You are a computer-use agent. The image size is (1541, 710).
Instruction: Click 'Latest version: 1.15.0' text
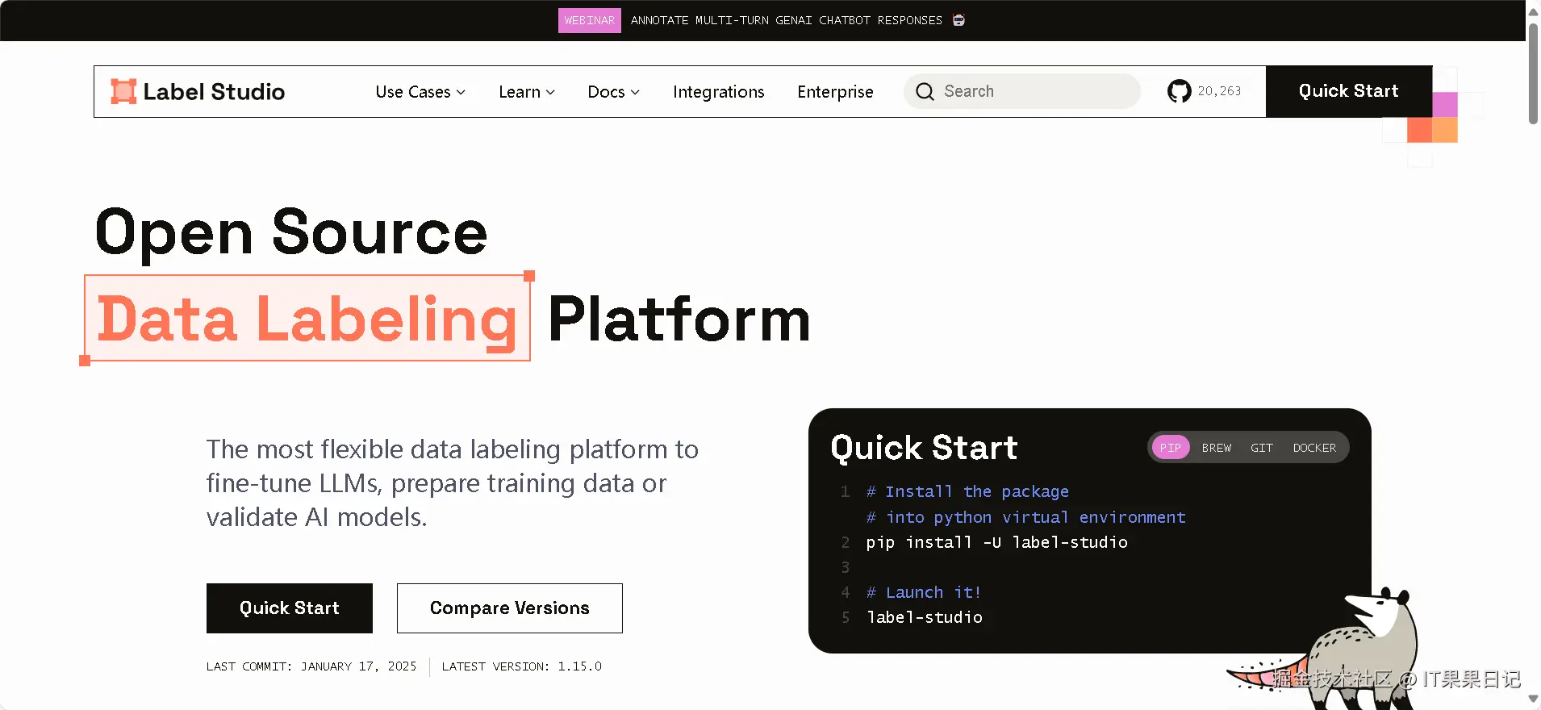tap(522, 666)
